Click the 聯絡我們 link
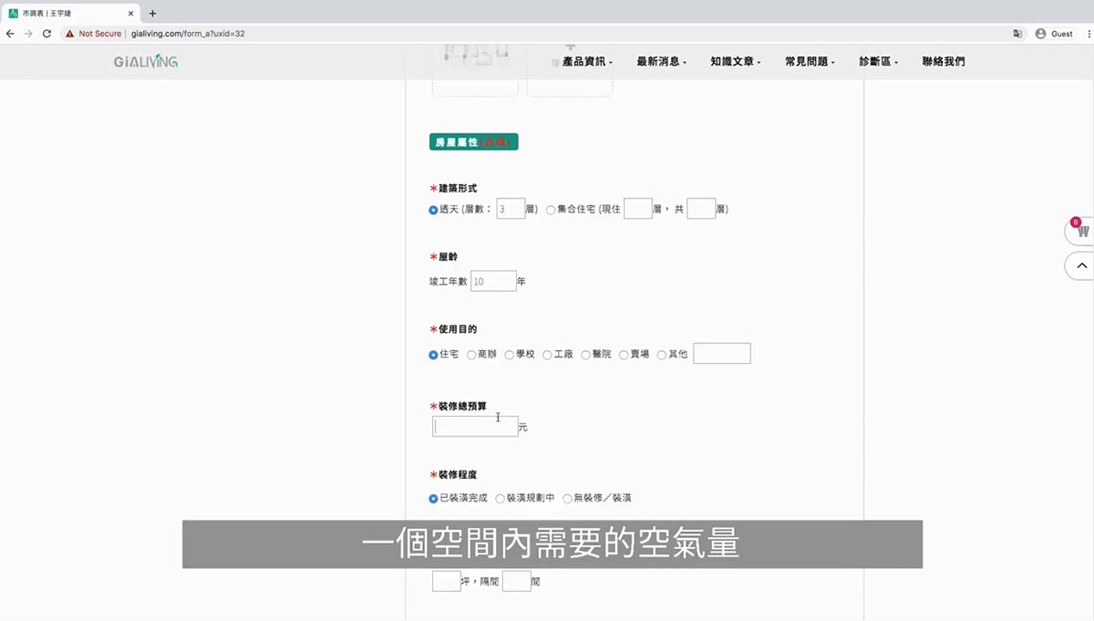The image size is (1094, 621). (x=944, y=62)
